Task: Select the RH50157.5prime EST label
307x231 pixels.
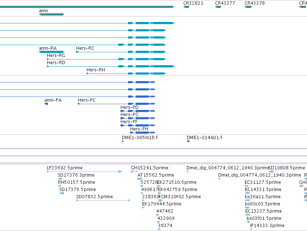Action: tap(76, 182)
